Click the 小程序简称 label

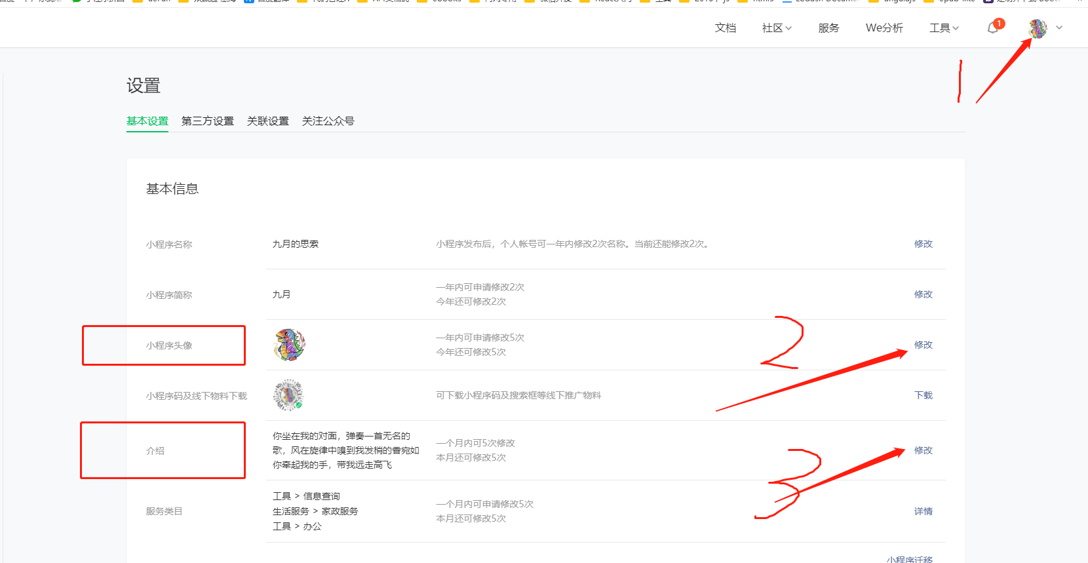click(x=169, y=295)
